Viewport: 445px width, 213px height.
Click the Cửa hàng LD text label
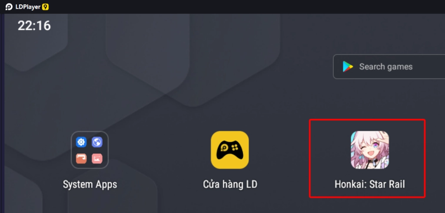[230, 184]
